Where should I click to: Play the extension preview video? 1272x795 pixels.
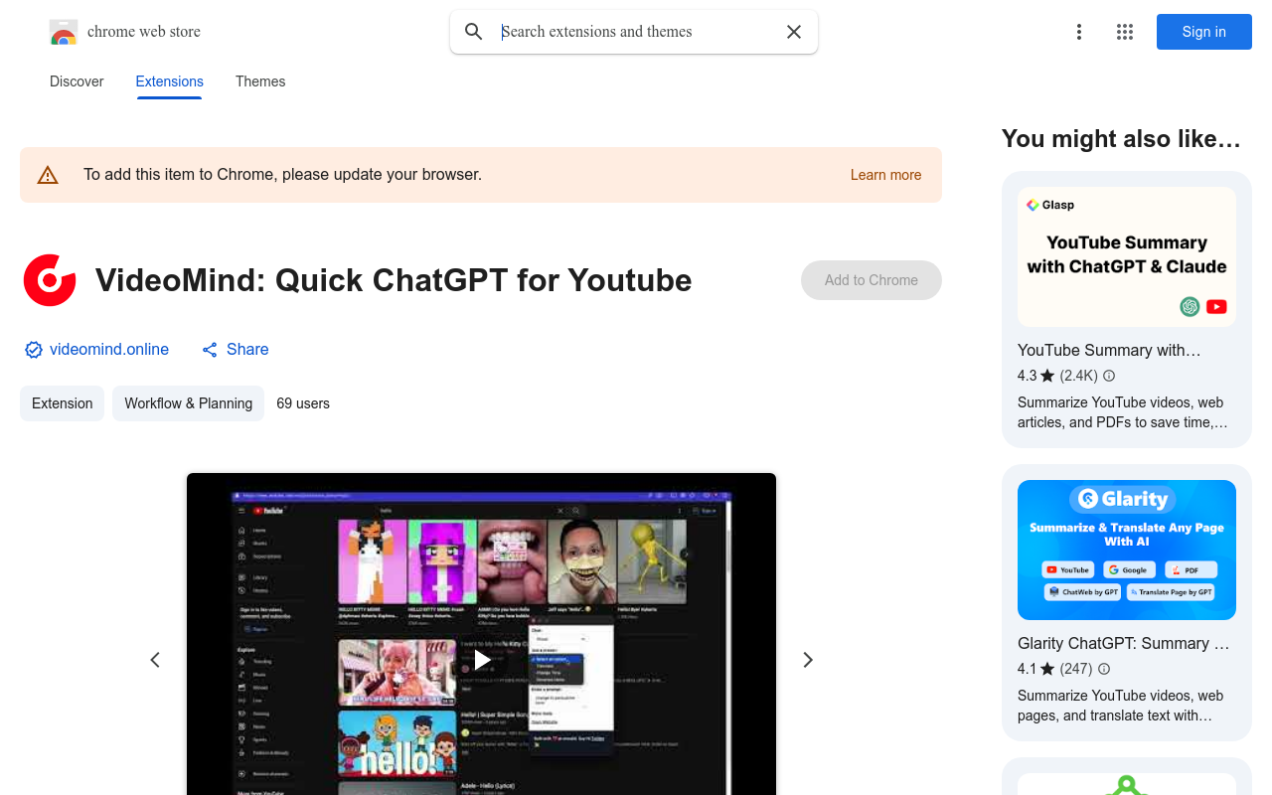tap(482, 659)
